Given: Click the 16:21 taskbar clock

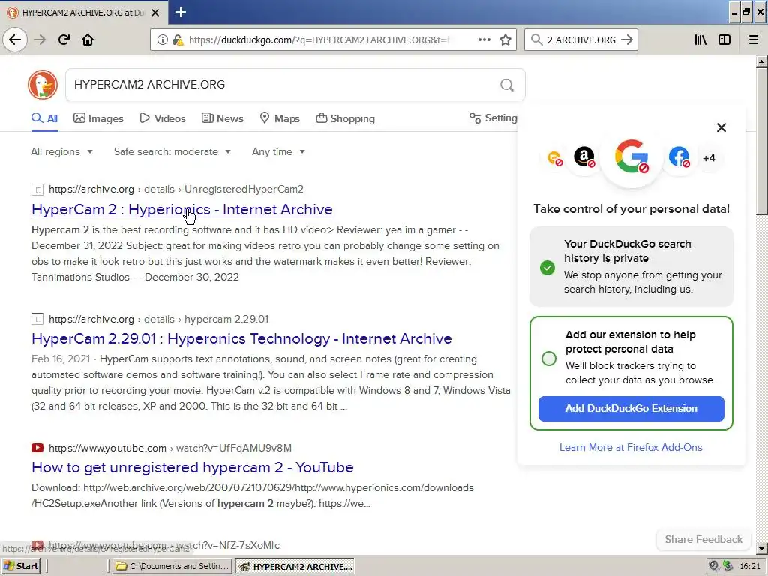Looking at the screenshot, I should [750, 566].
